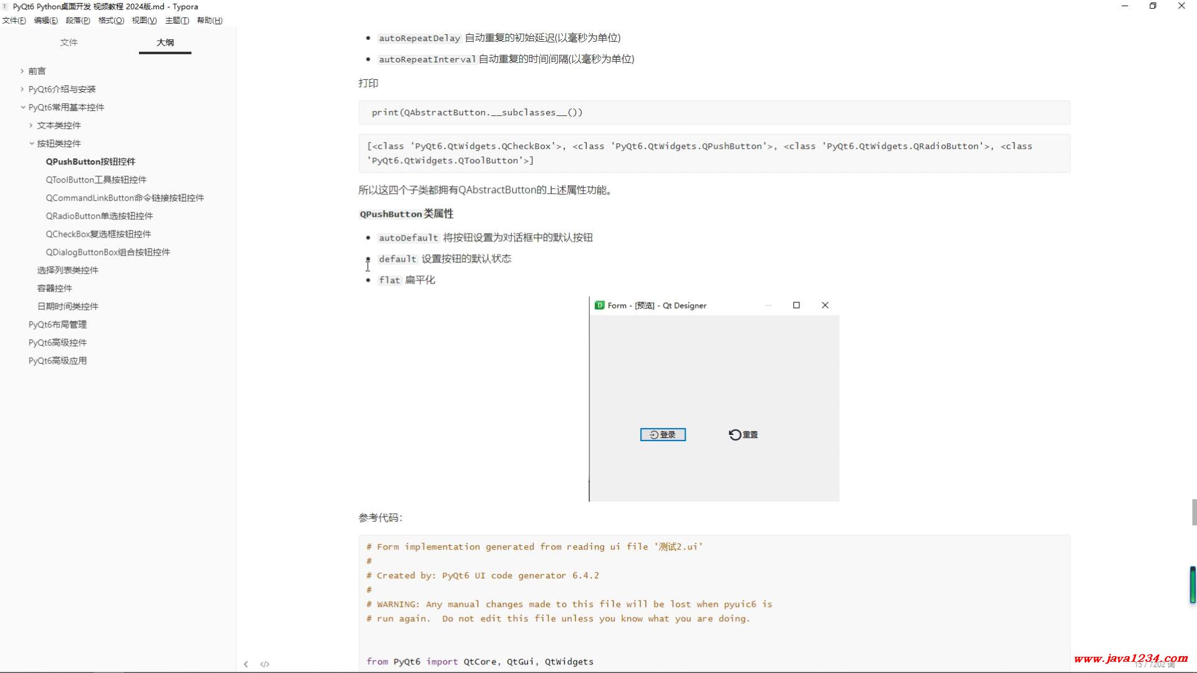The height and width of the screenshot is (673, 1197).
Task: Open the 主题(T) menu
Action: 177,21
